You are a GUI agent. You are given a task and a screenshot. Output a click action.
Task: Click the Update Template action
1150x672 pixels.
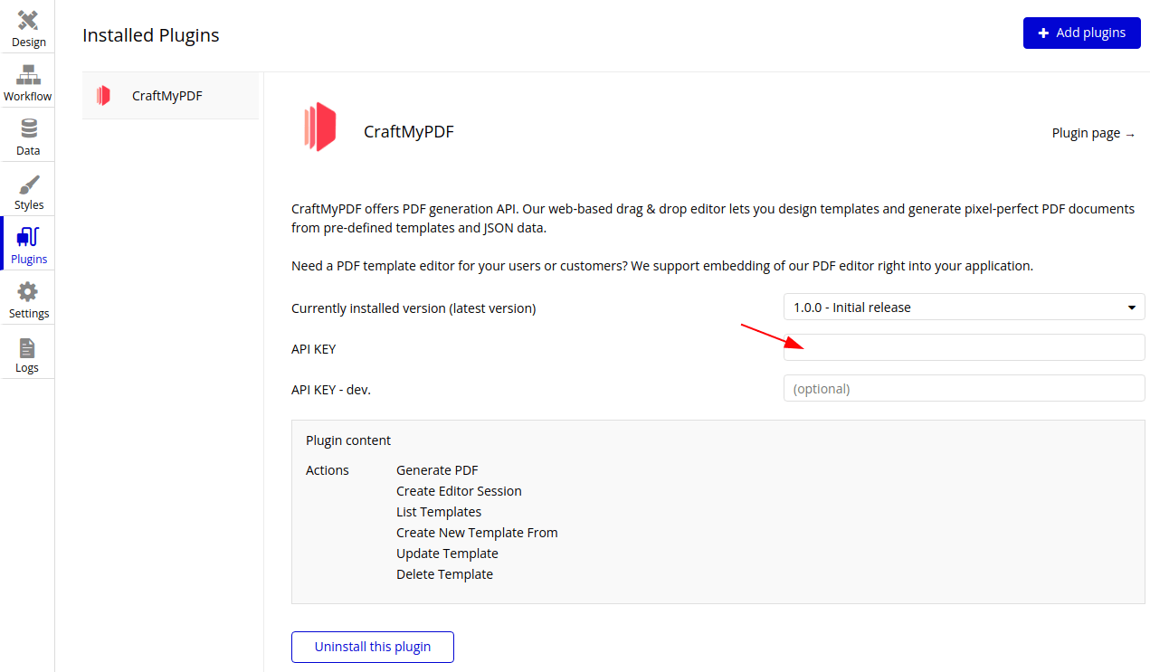(447, 554)
